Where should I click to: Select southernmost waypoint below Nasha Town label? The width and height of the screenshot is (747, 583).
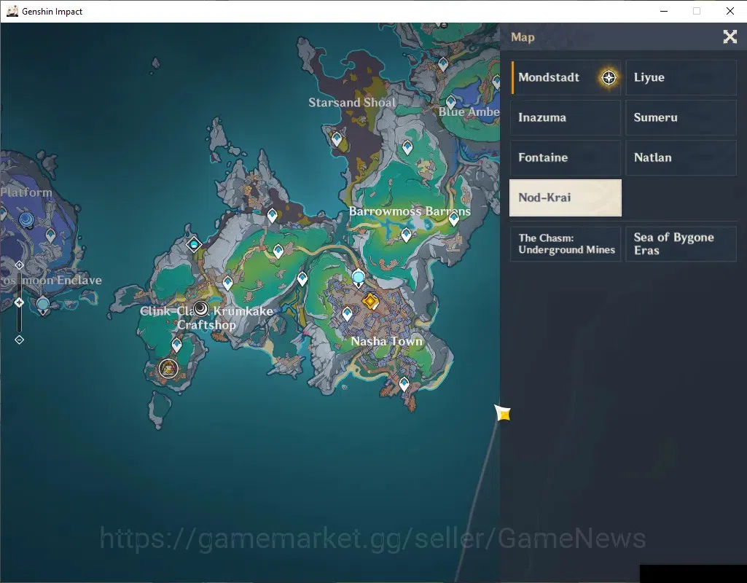point(404,384)
